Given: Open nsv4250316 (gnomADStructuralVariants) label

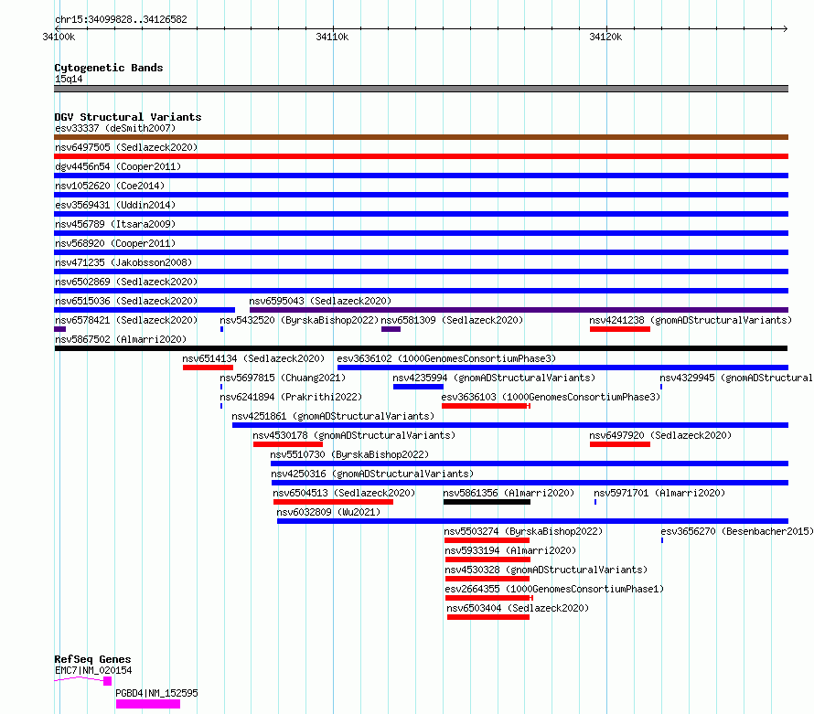Looking at the screenshot, I should 372,474.
